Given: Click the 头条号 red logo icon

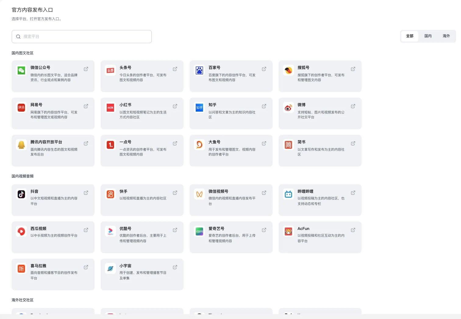Looking at the screenshot, I should click(x=110, y=70).
